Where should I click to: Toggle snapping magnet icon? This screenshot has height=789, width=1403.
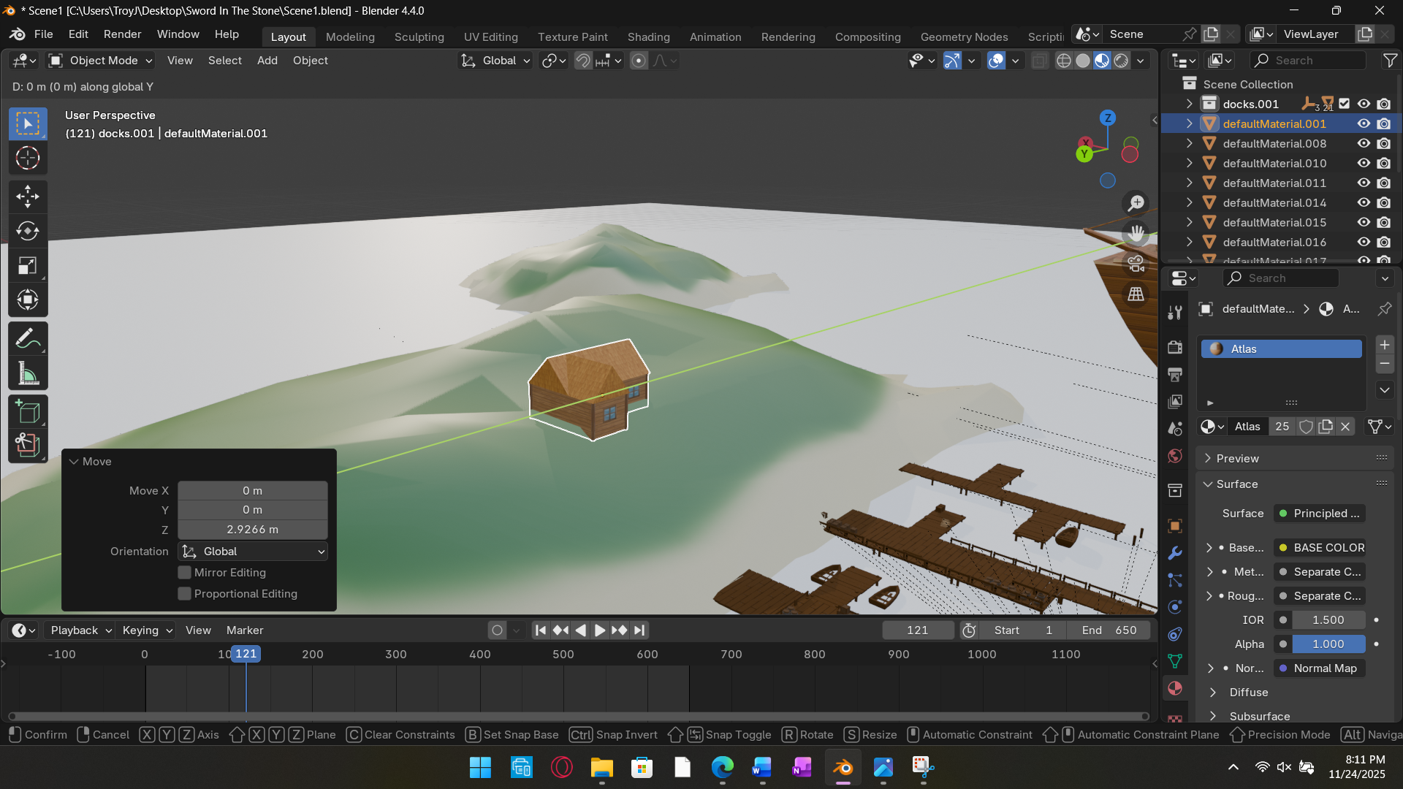click(582, 61)
